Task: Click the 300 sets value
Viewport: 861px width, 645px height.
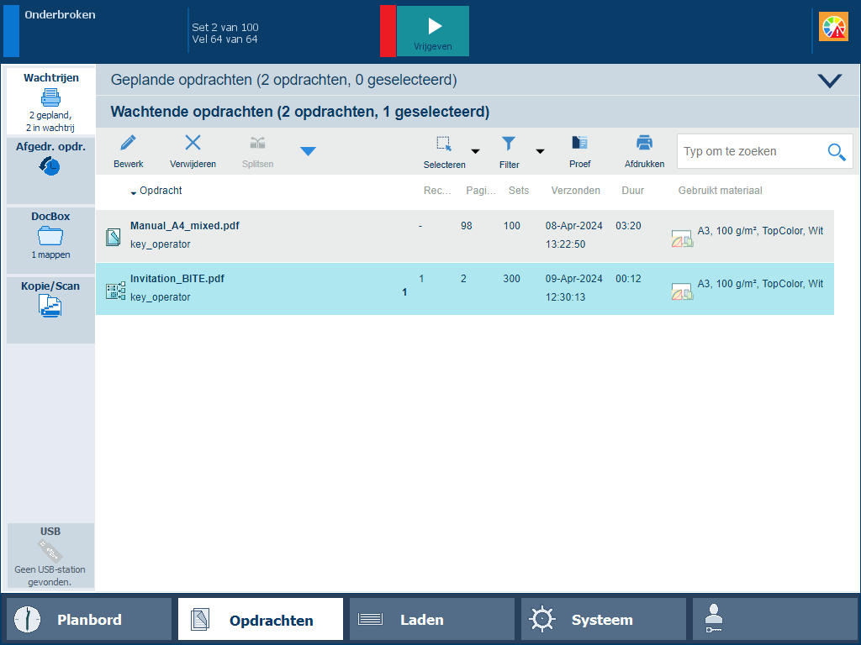Action: pyautogui.click(x=511, y=279)
